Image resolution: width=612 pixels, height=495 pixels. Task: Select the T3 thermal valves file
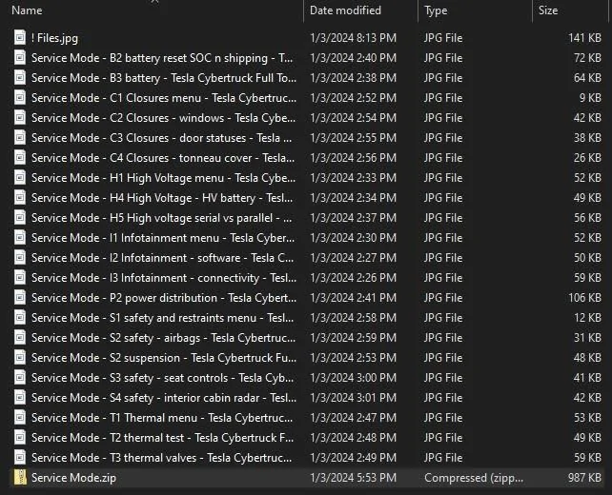(x=162, y=458)
